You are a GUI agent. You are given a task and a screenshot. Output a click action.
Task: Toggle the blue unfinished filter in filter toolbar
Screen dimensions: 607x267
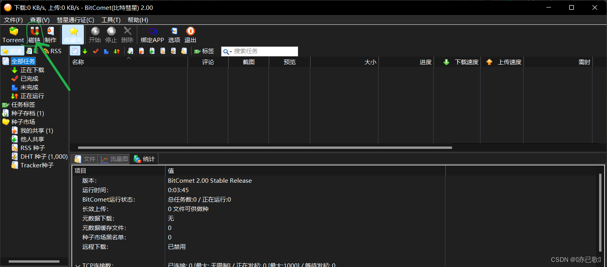[x=106, y=51]
